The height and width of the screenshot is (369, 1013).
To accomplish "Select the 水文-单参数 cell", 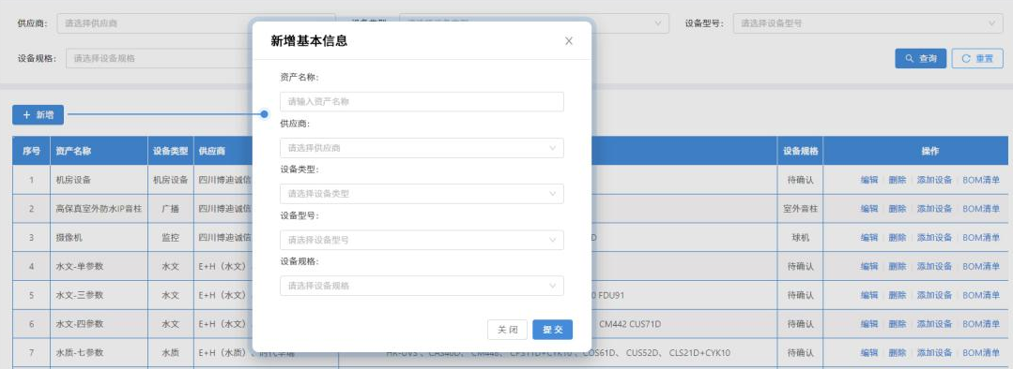I will [99, 267].
